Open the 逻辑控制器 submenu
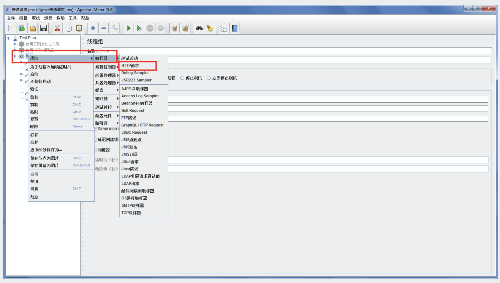 (x=106, y=67)
